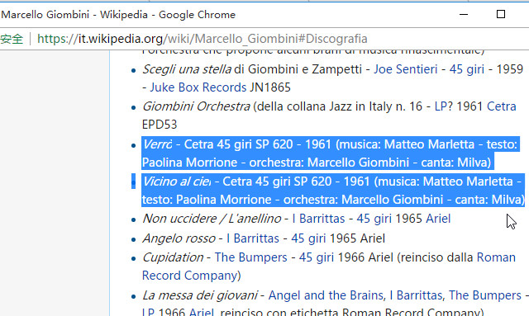Click the catalog code JN1865
Image resolution: width=529 pixels, height=316 pixels.
(x=270, y=87)
